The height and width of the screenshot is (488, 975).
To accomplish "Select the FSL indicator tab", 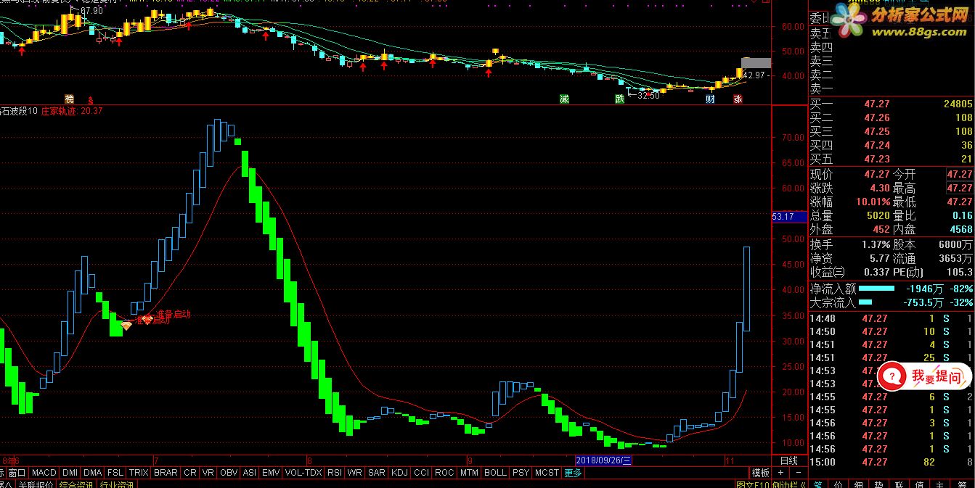I will pos(115,472).
